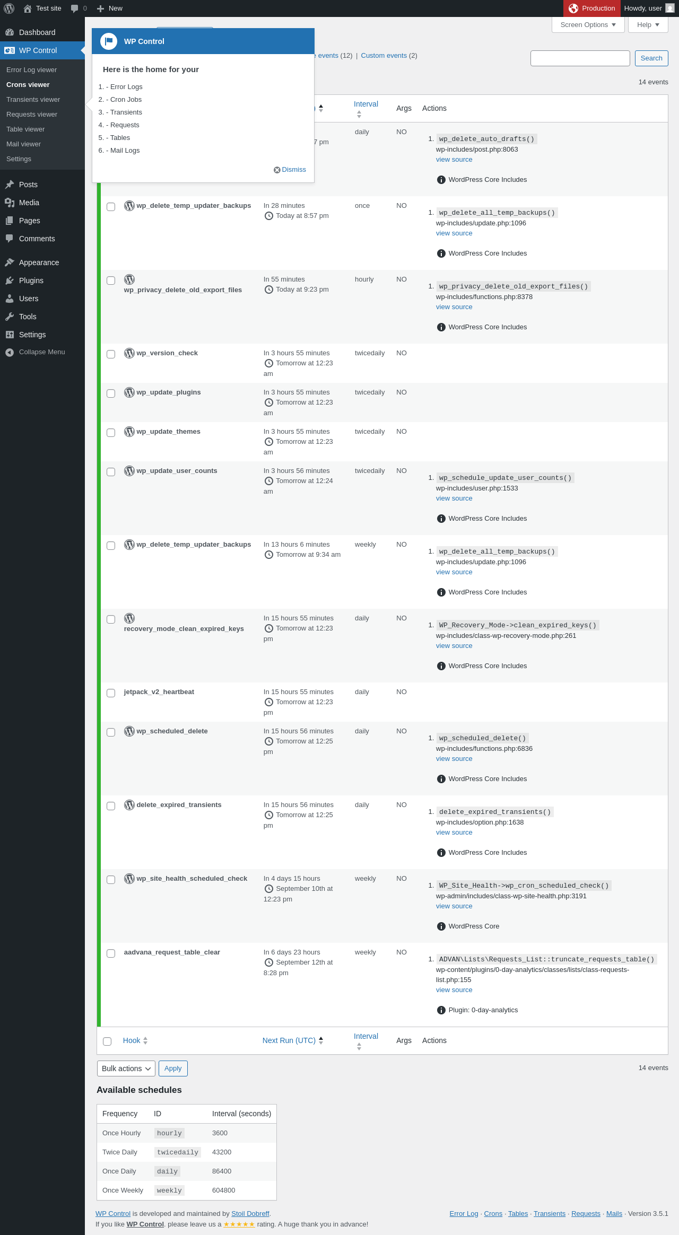
Task: Click the WordPress logo in admin bar
Action: click(x=9, y=8)
